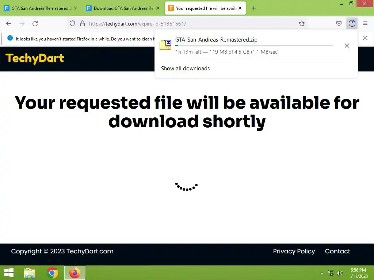374x280 pixels.
Task: Save page to Pocket
Action: click(339, 23)
